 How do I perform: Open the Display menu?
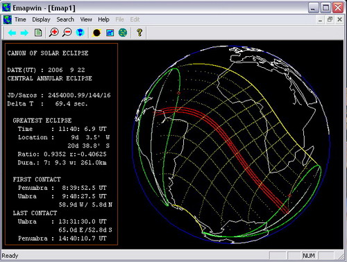coord(41,19)
